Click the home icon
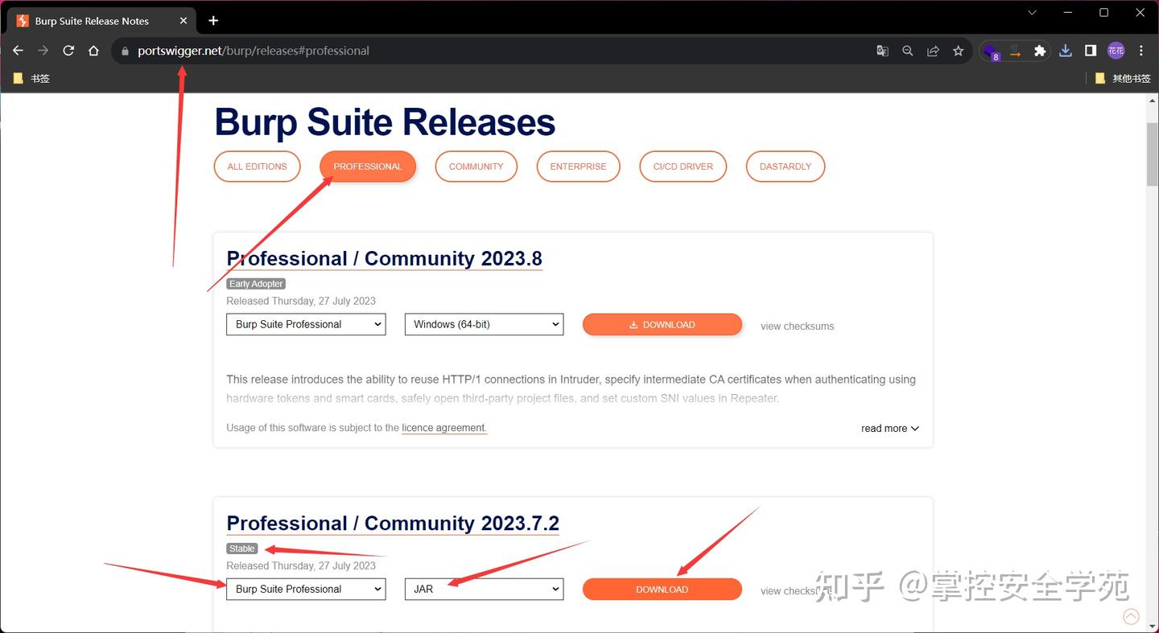Screen dimensions: 1159x633 [93, 50]
